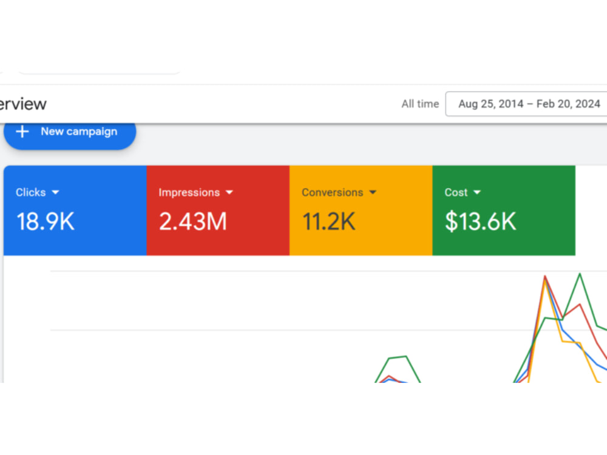Select the blue Clicks 18.9K card

point(75,211)
